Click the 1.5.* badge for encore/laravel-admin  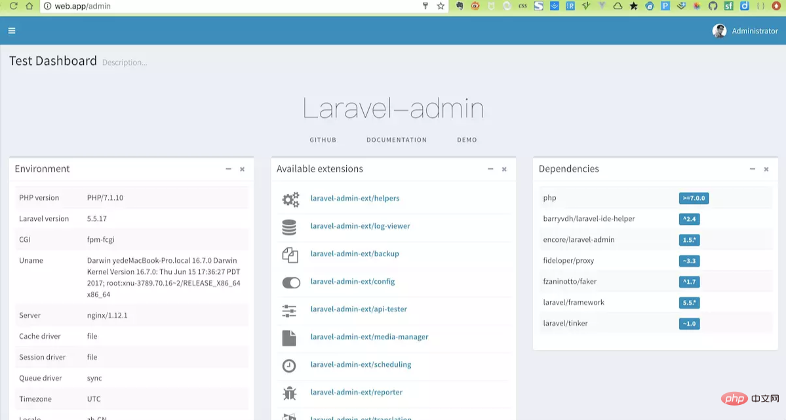click(x=689, y=240)
